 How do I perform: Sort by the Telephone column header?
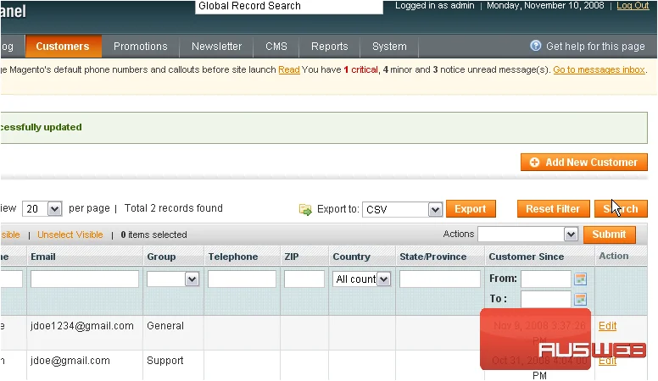233,257
